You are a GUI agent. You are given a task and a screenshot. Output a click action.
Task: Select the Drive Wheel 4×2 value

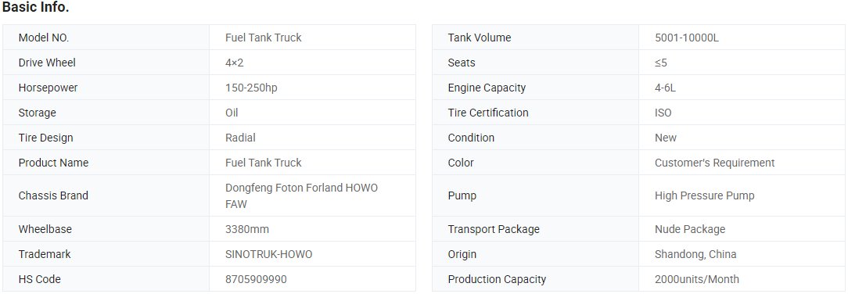[x=234, y=63]
